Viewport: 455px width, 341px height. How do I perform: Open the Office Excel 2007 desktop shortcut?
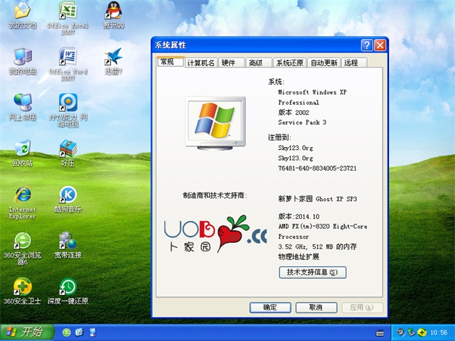coord(68,11)
